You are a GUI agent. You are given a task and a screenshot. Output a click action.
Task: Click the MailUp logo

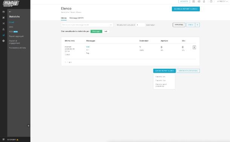11,3
